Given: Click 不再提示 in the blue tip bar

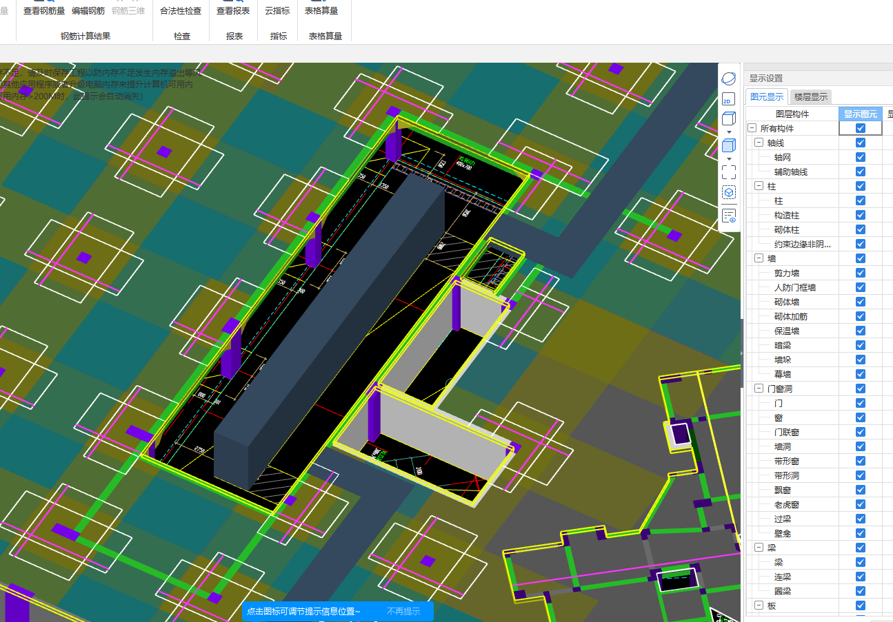Looking at the screenshot, I should click(x=403, y=611).
